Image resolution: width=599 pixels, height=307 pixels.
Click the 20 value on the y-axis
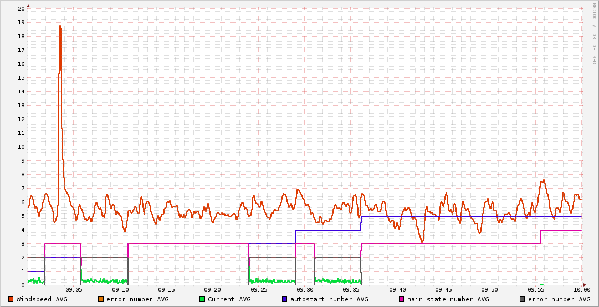coord(21,9)
